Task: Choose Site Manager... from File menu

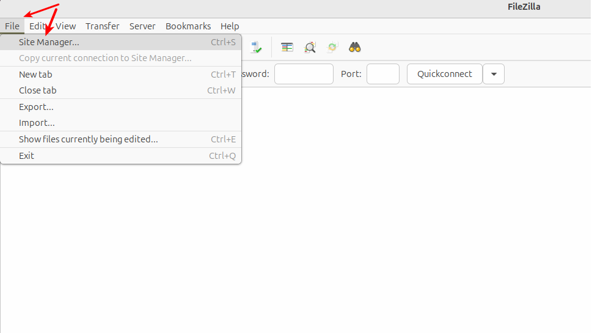Action: [x=121, y=42]
